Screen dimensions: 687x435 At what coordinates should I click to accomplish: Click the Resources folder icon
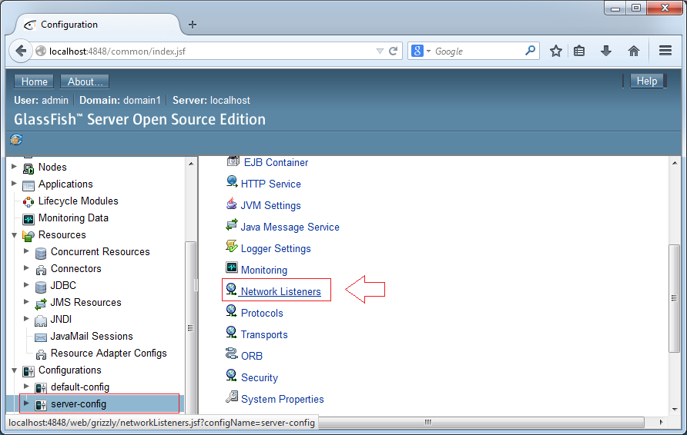pos(28,236)
